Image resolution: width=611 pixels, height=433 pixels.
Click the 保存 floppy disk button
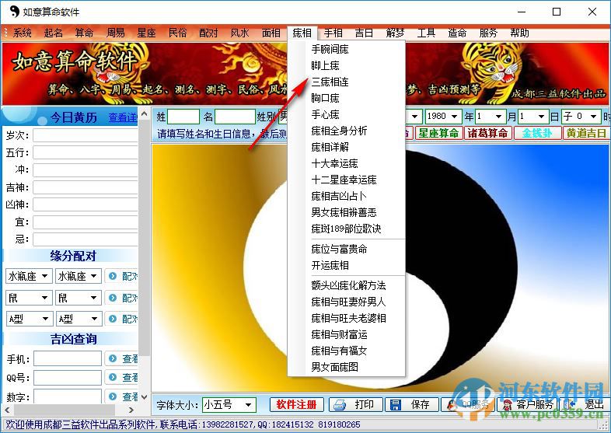(411, 404)
